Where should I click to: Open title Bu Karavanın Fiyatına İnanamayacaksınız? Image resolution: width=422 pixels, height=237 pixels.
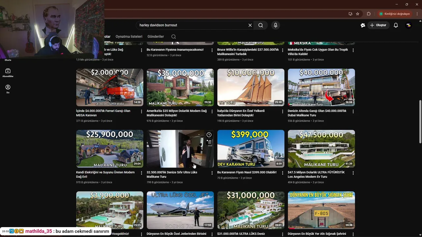(175, 50)
